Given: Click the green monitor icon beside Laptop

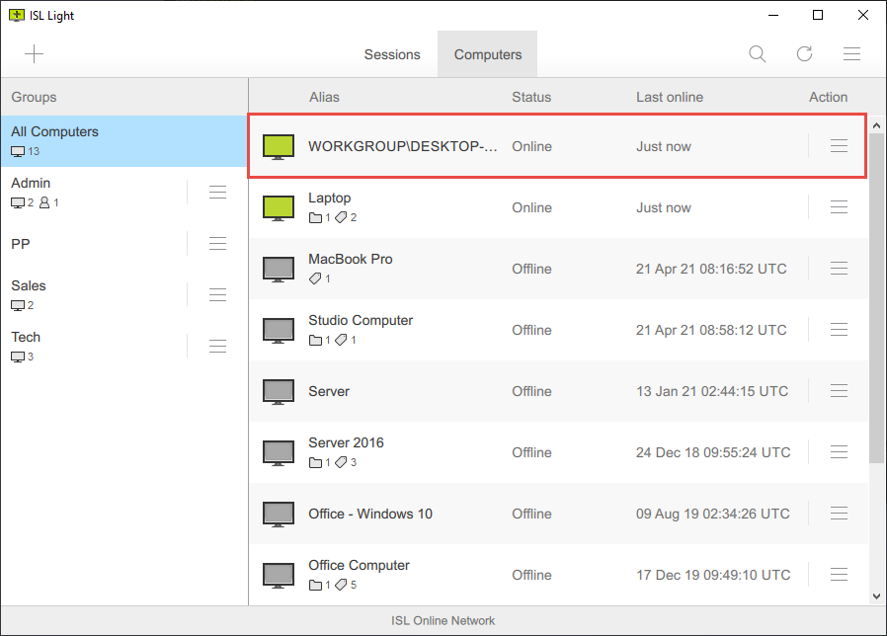Looking at the screenshot, I should [x=278, y=206].
